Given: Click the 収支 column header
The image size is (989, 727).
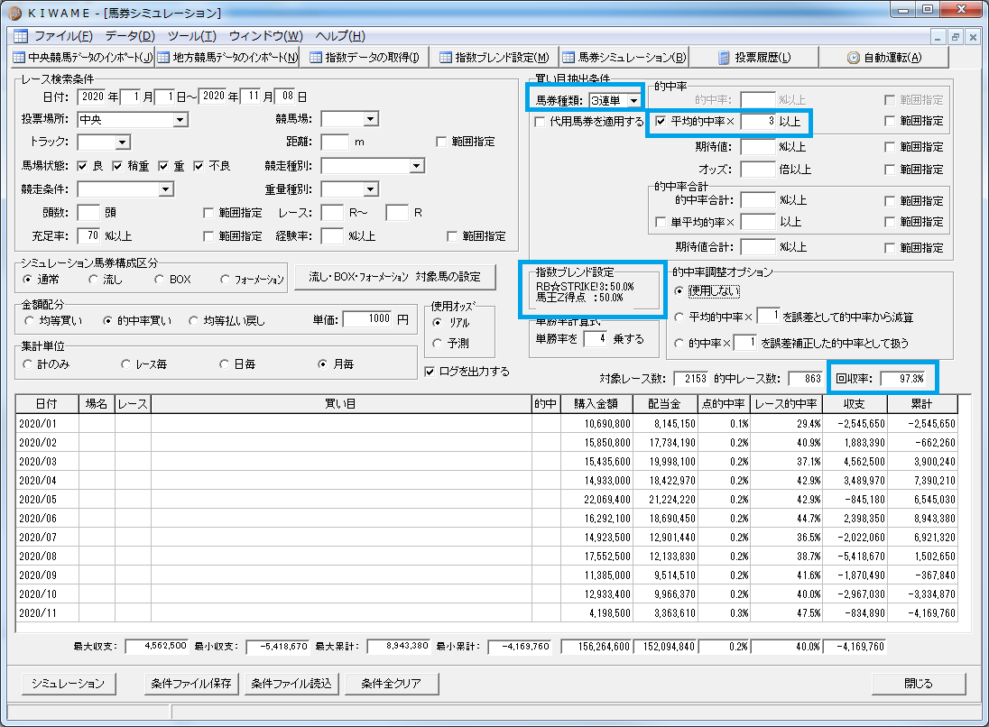Looking at the screenshot, I should 855,404.
